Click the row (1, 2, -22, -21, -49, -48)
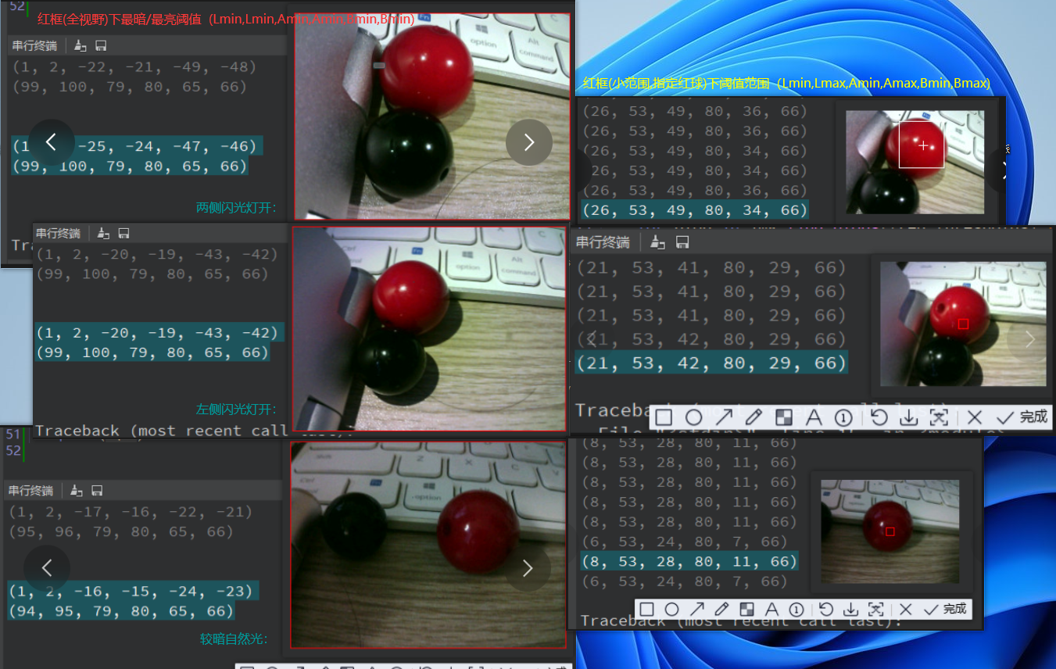The width and height of the screenshot is (1056, 669). (134, 67)
